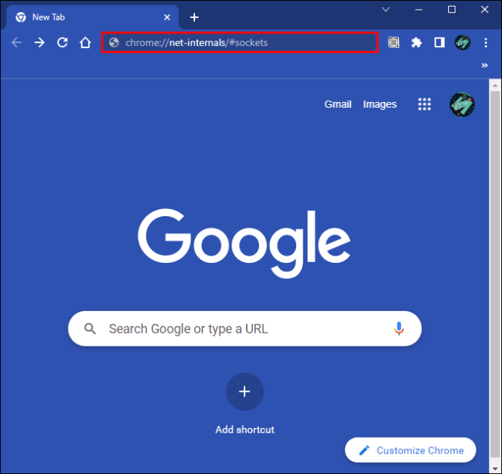Start voice search with microphone icon
Image resolution: width=502 pixels, height=474 pixels.
tap(399, 328)
